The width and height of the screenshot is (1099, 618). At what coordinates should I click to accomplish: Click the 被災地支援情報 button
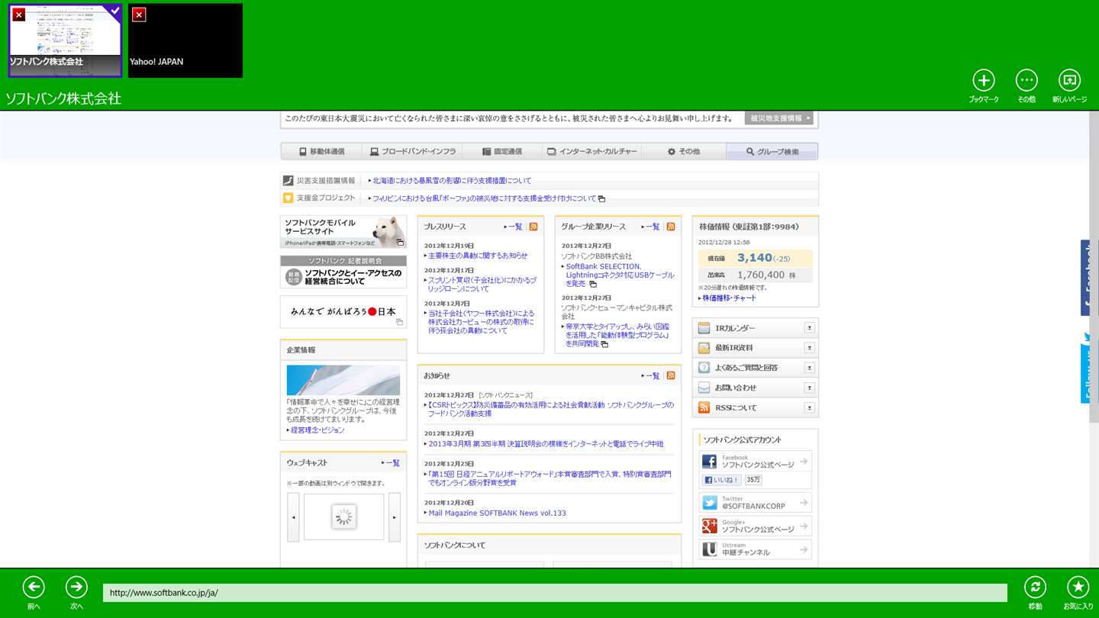[779, 118]
